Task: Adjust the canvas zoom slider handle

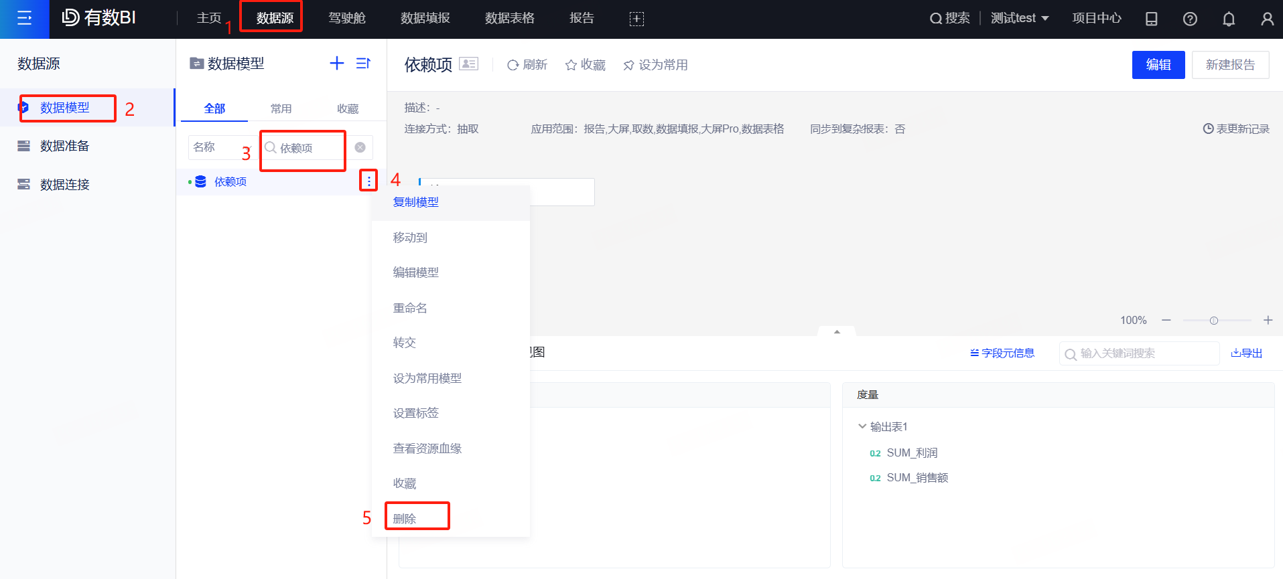Action: pyautogui.click(x=1213, y=321)
